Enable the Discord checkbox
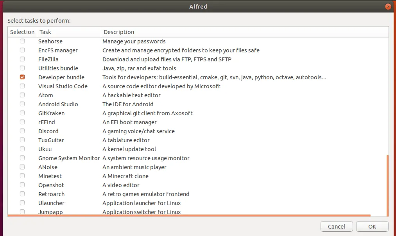Viewport: 396px width, 236px height. [22, 131]
